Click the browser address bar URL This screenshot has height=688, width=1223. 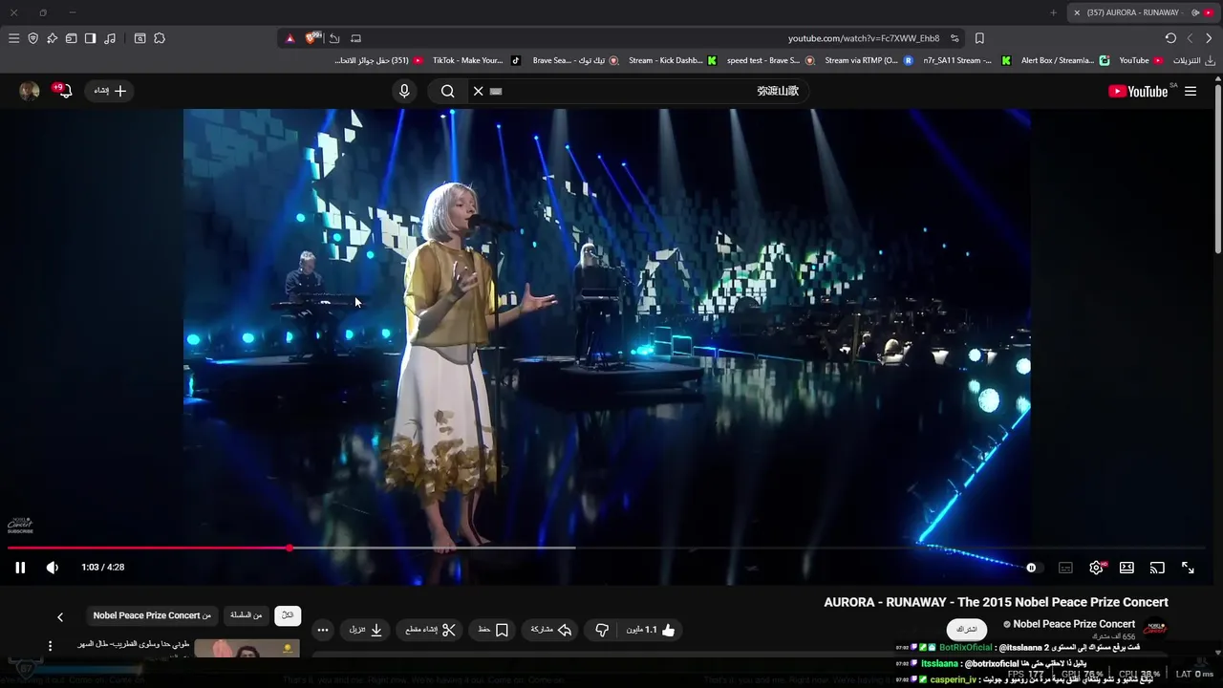point(863,38)
